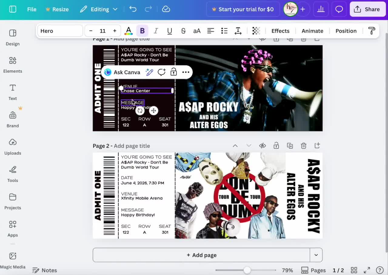
Task: Click Start your trial for $0
Action: [x=242, y=9]
